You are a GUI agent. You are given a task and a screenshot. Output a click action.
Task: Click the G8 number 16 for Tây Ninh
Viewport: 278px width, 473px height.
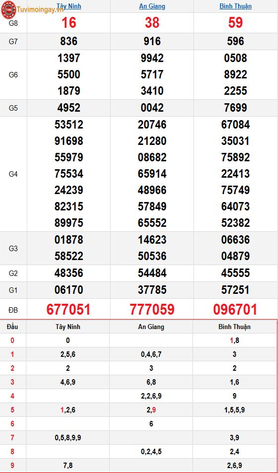click(69, 23)
